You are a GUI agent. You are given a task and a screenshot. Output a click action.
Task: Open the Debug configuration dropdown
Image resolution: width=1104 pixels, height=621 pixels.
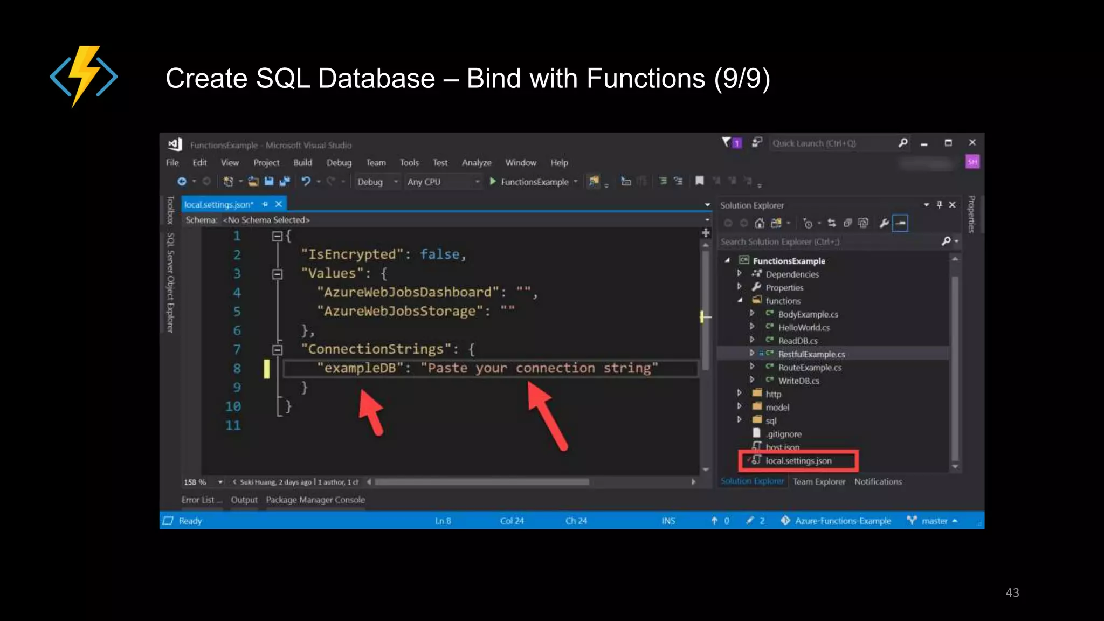[378, 182]
